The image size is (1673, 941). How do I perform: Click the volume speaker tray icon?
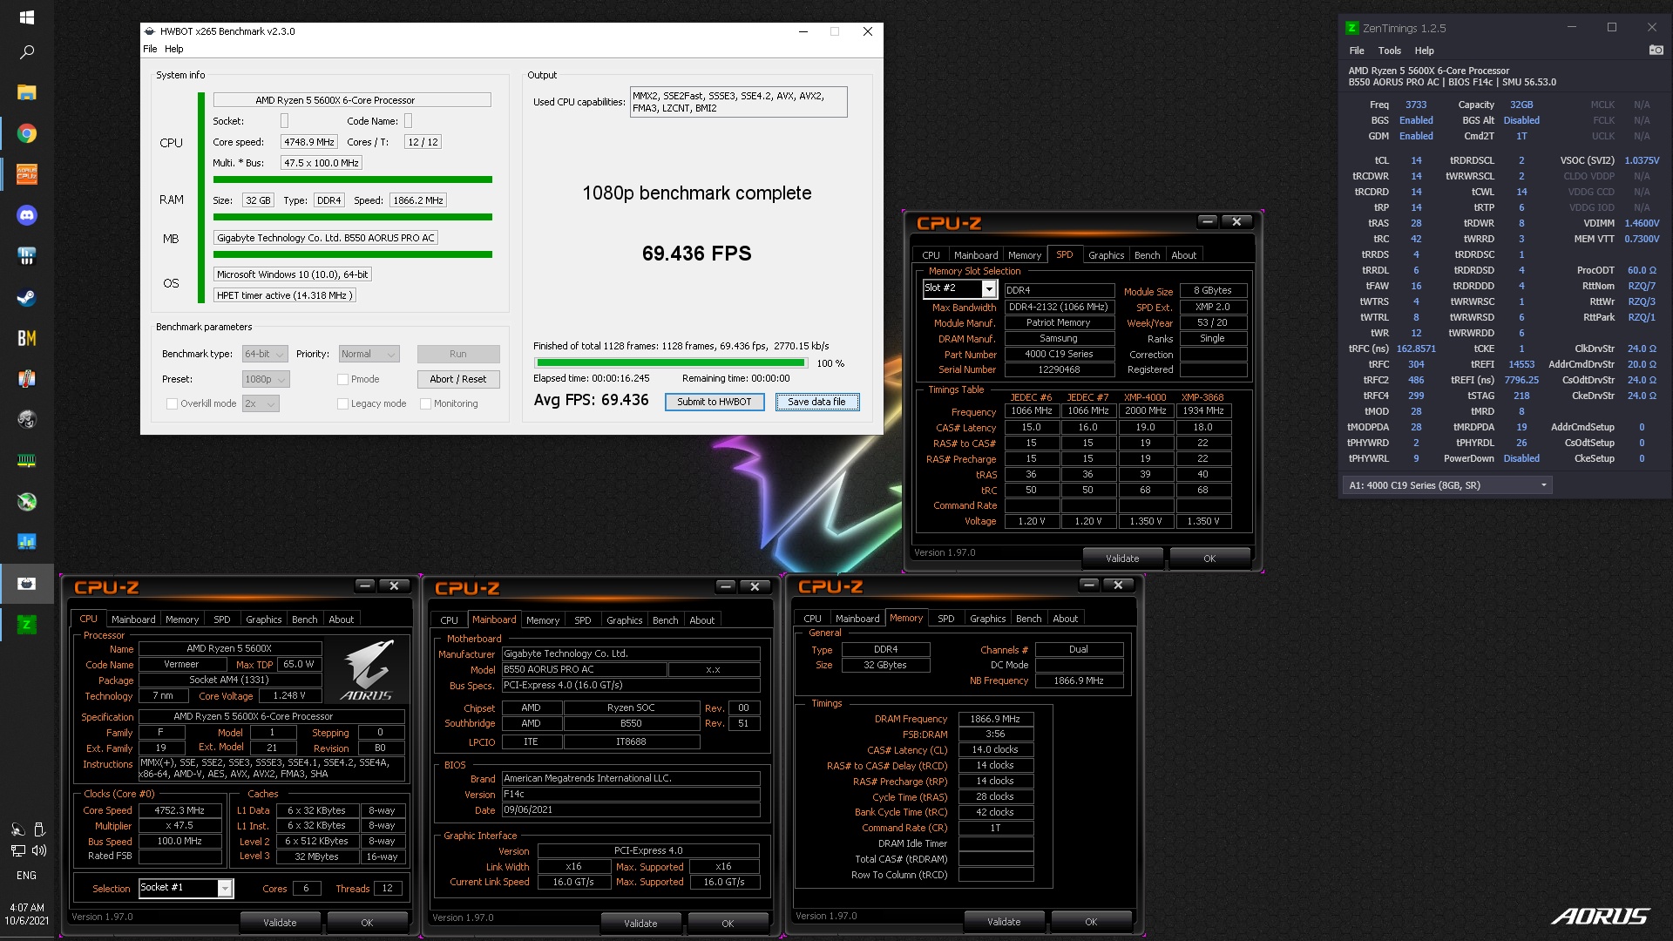(x=39, y=850)
